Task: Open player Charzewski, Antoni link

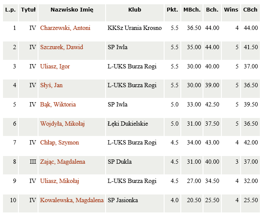Action: point(65,28)
